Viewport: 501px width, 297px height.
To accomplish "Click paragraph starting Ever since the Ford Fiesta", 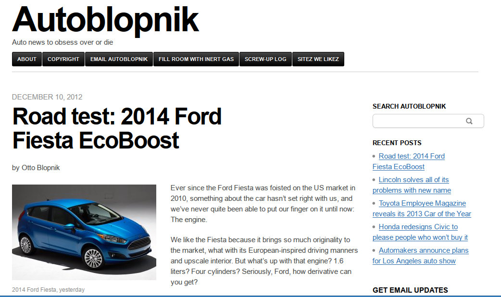I will 263,204.
